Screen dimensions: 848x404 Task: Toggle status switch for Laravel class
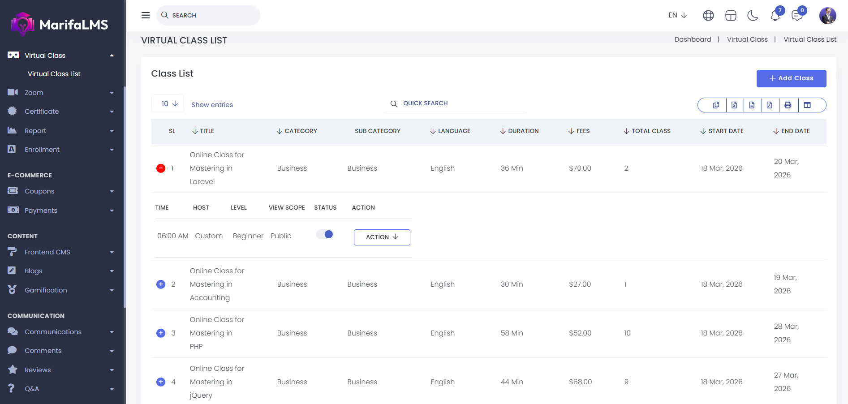click(325, 234)
